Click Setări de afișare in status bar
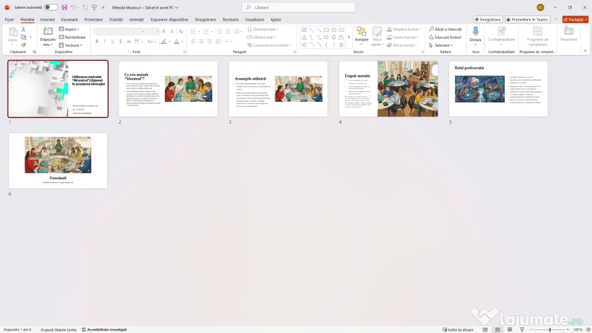 (x=458, y=330)
